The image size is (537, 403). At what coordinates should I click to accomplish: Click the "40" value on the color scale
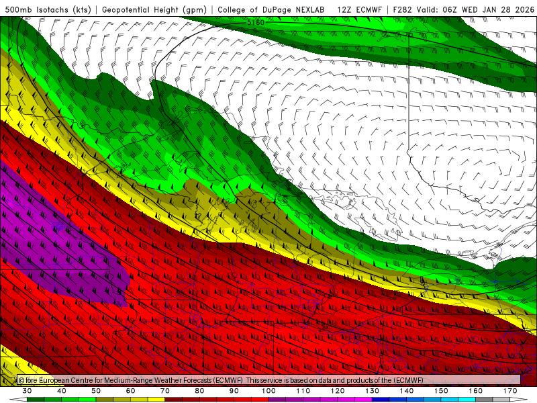pos(61,391)
